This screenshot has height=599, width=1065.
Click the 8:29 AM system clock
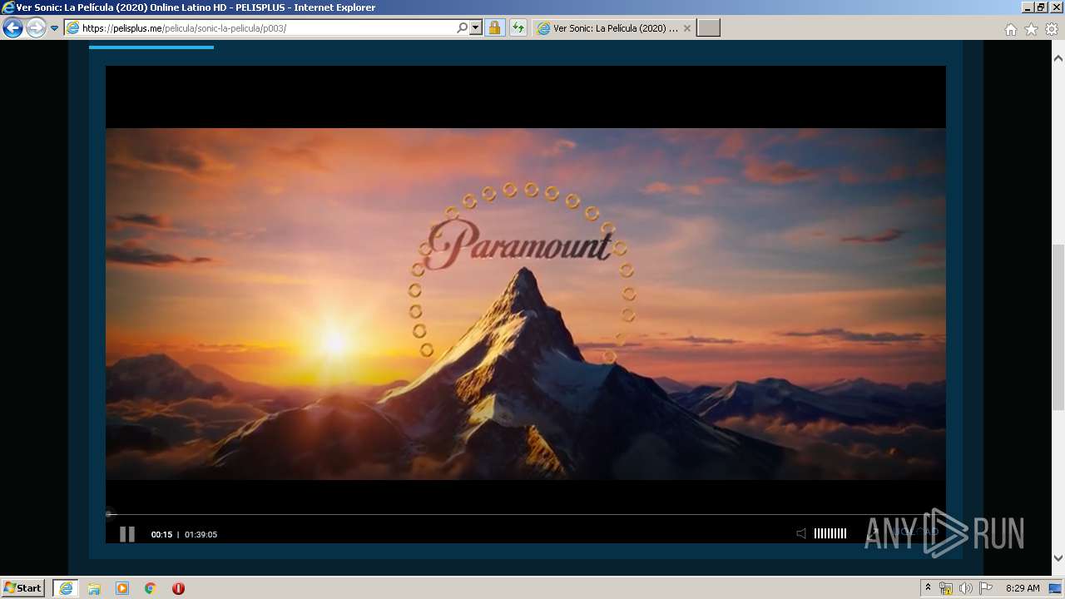[1023, 588]
